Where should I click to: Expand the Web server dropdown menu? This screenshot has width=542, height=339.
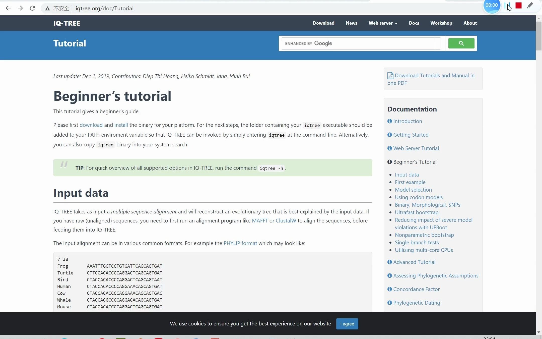(x=383, y=23)
